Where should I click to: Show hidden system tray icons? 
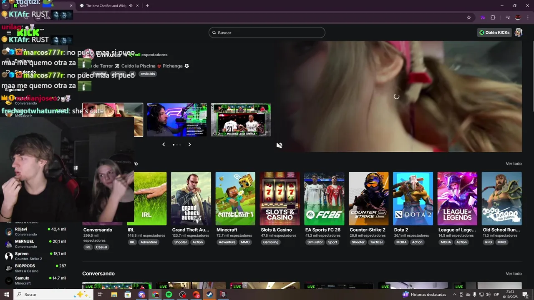click(455, 295)
